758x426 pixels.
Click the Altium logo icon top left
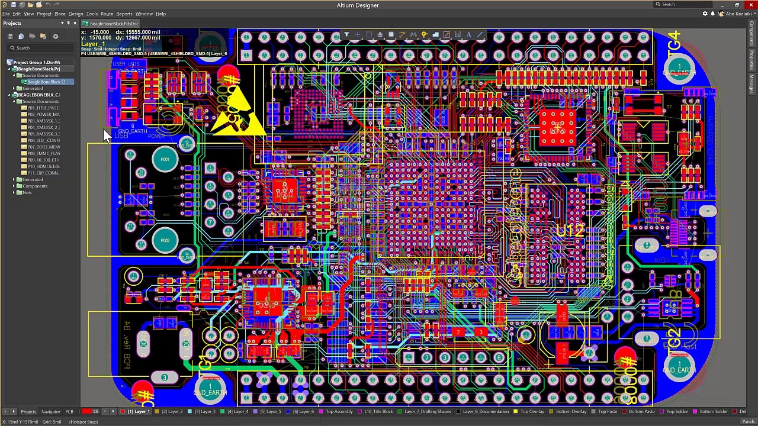[5, 5]
